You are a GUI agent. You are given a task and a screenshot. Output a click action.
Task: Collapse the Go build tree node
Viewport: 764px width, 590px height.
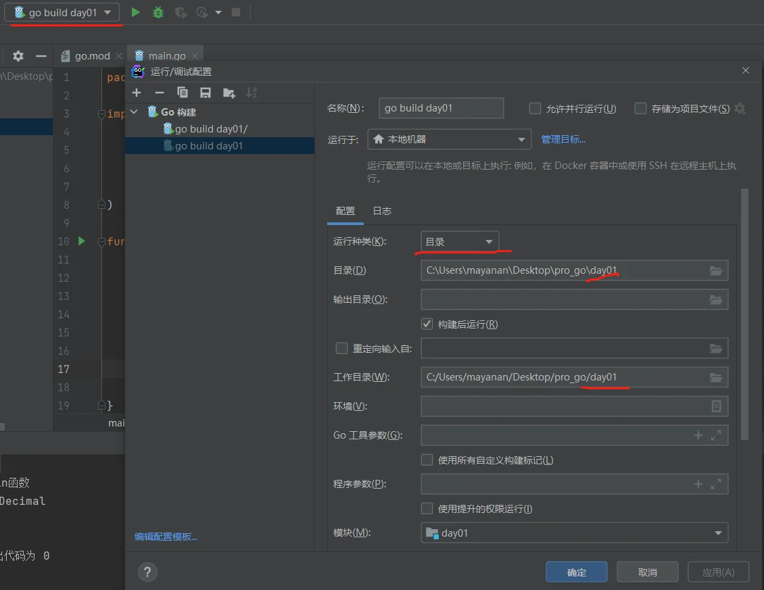click(135, 112)
